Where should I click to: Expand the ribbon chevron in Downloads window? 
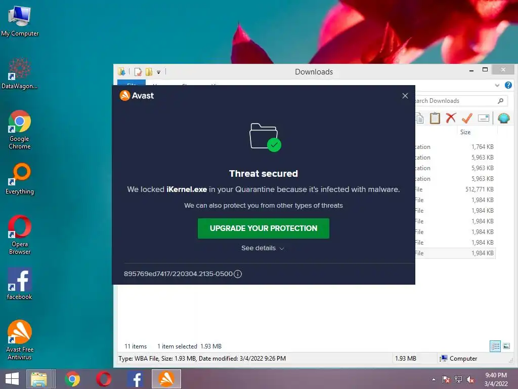497,85
